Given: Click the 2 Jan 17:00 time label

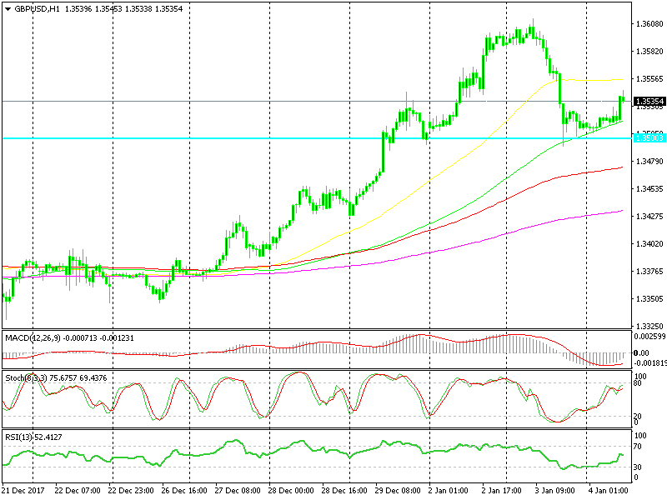Looking at the screenshot, I should pos(503,491).
